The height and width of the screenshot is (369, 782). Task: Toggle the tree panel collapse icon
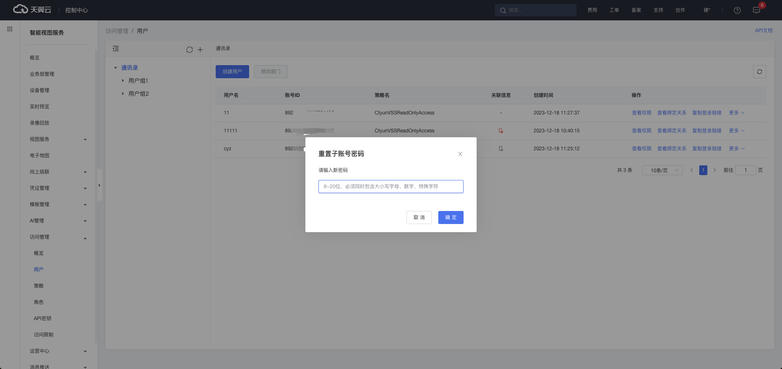coord(116,48)
